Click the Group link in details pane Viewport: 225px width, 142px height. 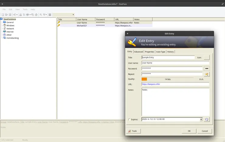[3, 122]
